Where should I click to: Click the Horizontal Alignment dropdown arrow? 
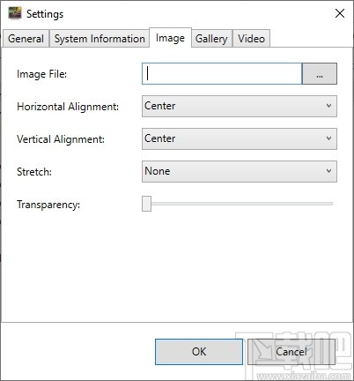click(328, 106)
